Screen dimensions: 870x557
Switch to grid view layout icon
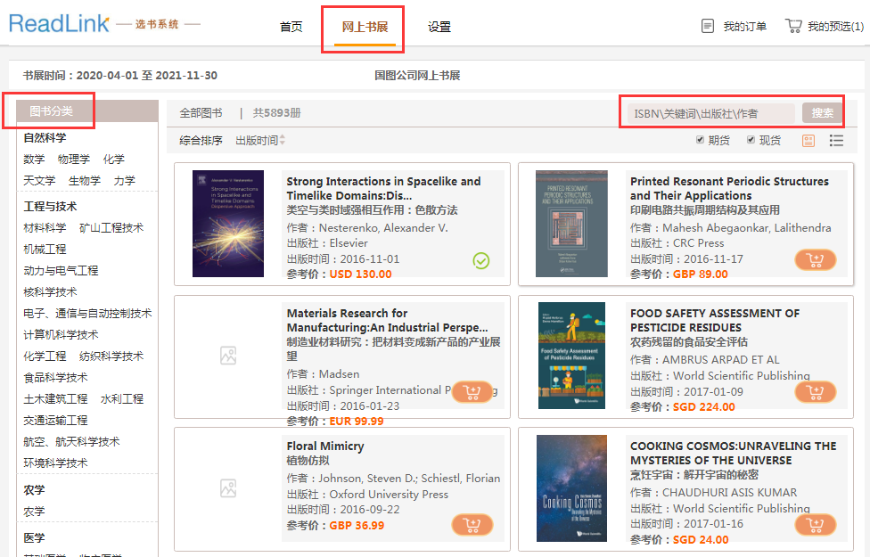point(808,141)
